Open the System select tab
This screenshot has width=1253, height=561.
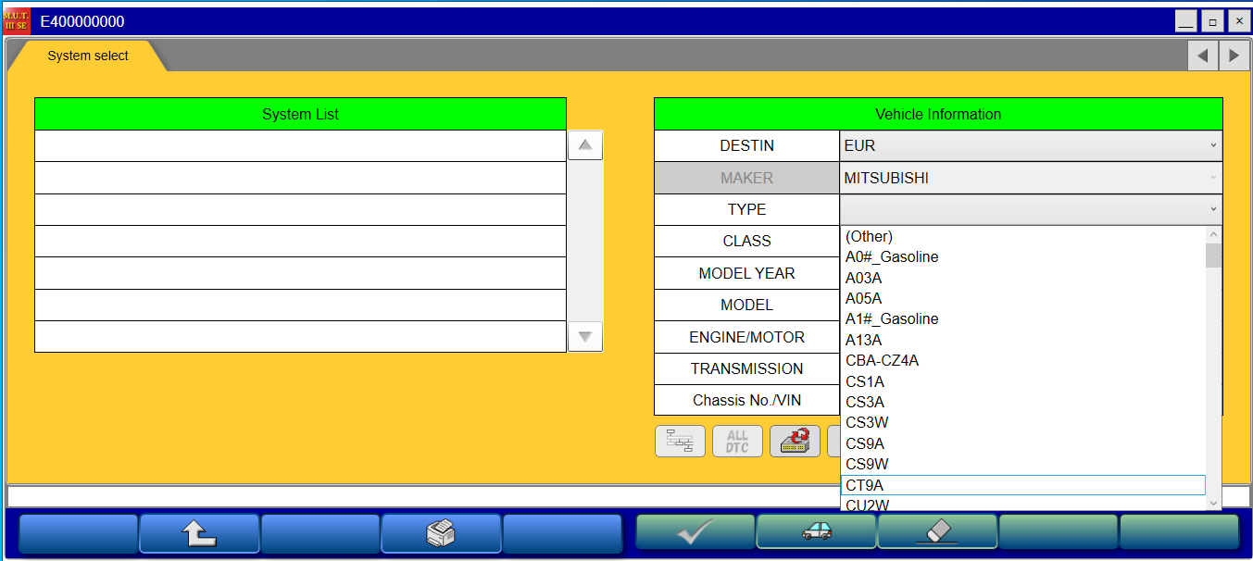pyautogui.click(x=88, y=56)
